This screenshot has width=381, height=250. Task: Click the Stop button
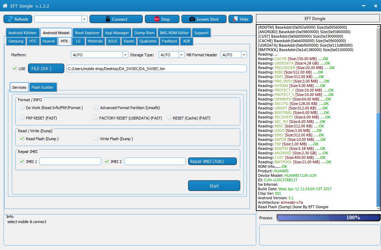click(x=162, y=19)
